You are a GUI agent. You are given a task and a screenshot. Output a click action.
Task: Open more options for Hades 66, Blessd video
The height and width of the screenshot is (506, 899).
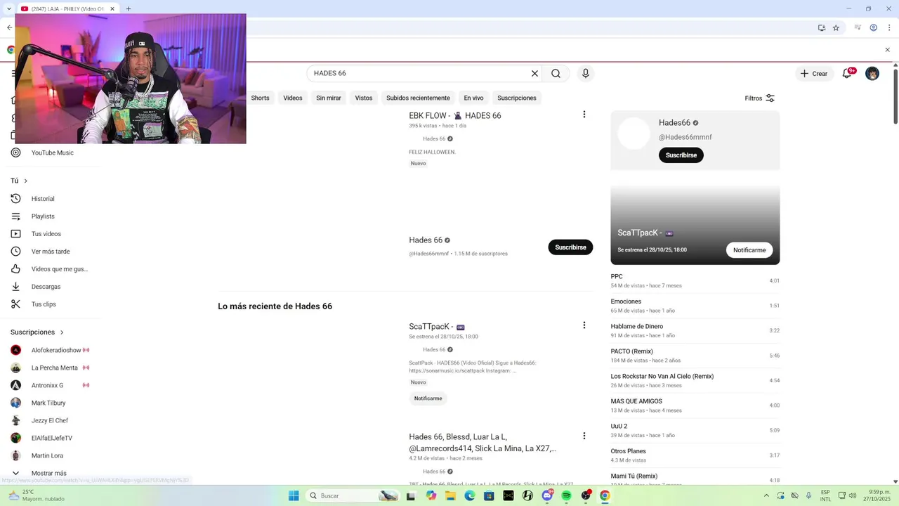pos(584,436)
